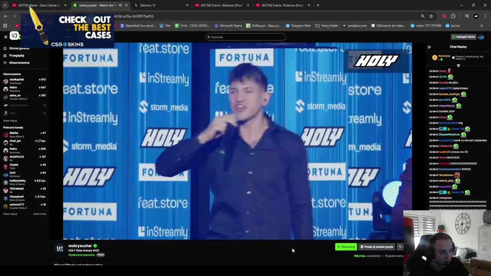Open the Kick sidebar hamburger menu
The height and width of the screenshot is (276, 491).
tap(5, 36)
